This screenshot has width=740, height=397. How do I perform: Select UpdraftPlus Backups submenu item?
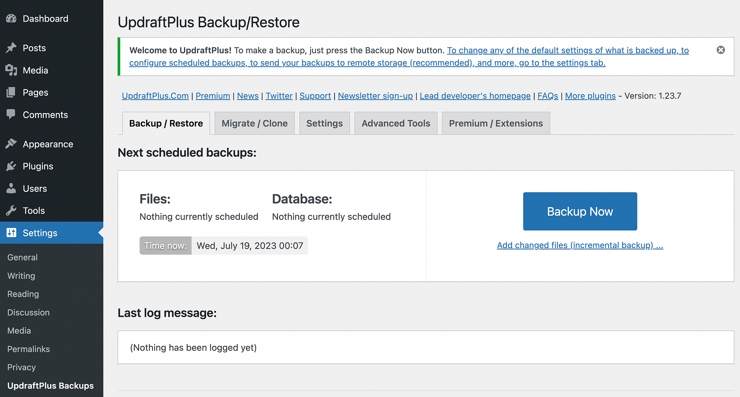[x=51, y=386]
